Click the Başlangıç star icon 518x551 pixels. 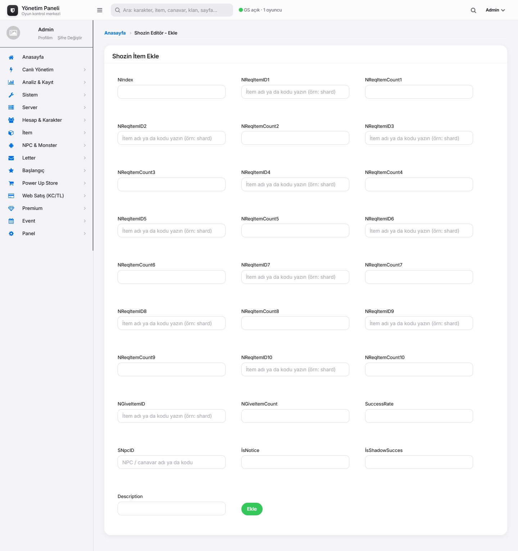[11, 171]
